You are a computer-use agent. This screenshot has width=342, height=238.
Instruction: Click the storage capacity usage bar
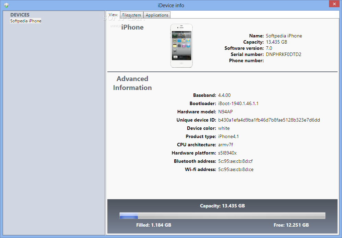pos(222,216)
